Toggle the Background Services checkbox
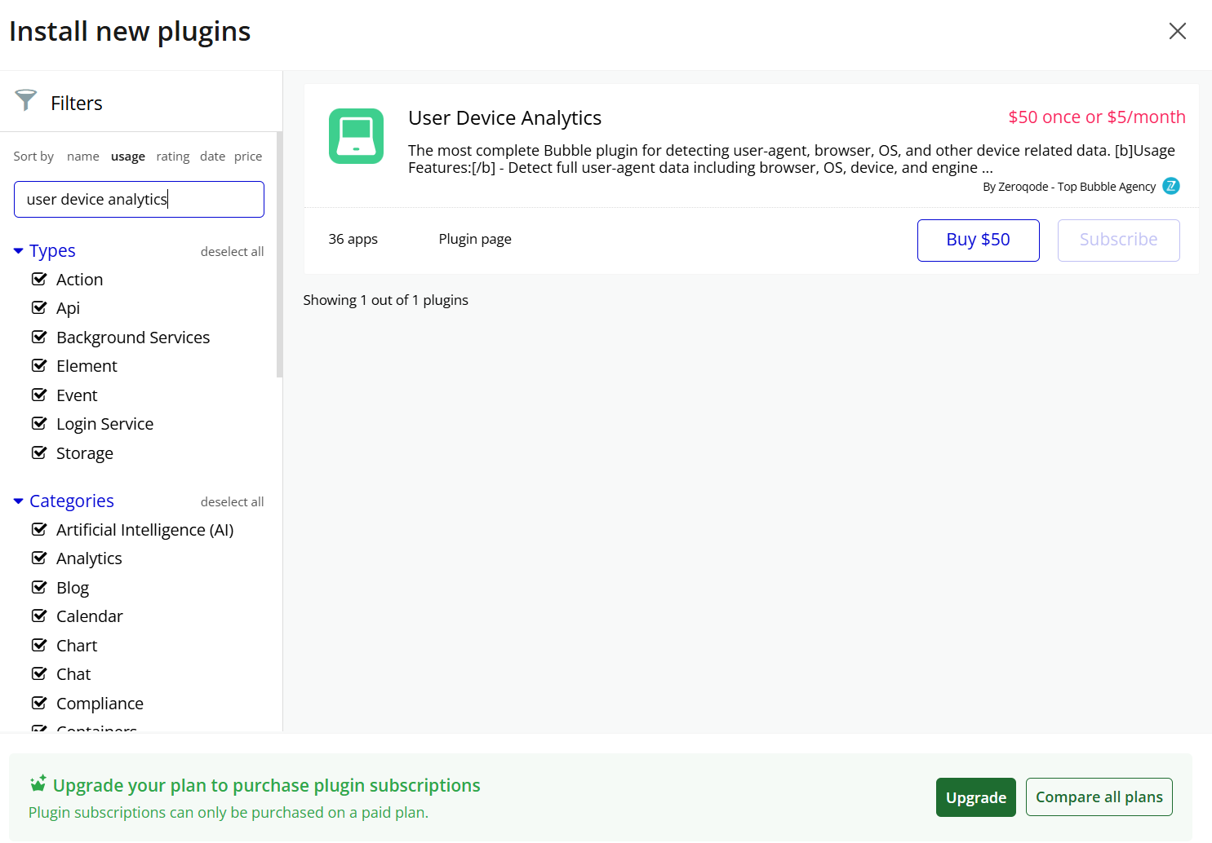1212x843 pixels. pos(39,338)
